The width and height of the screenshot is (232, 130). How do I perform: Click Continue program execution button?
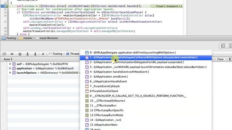coord(12,54)
